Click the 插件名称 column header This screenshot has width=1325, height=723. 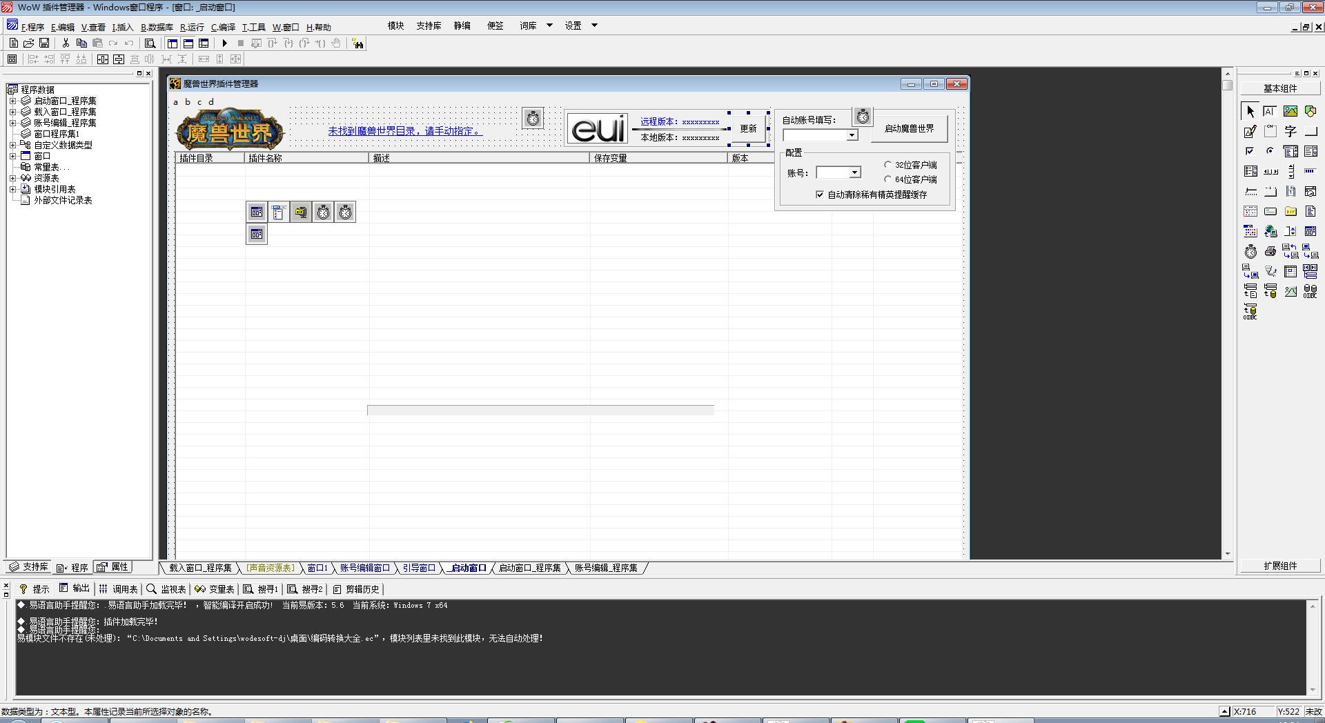click(x=306, y=158)
